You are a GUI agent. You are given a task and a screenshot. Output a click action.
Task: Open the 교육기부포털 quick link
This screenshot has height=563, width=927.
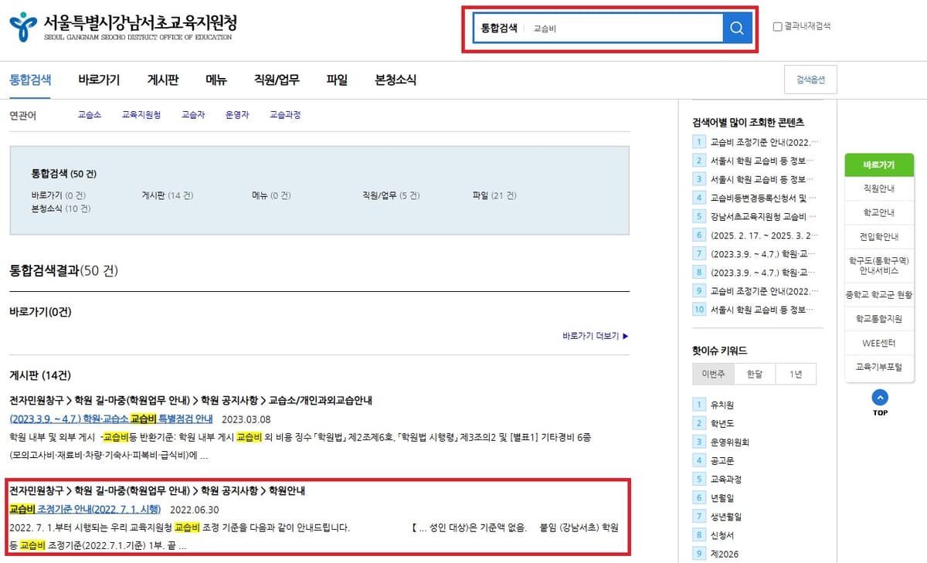(x=879, y=367)
